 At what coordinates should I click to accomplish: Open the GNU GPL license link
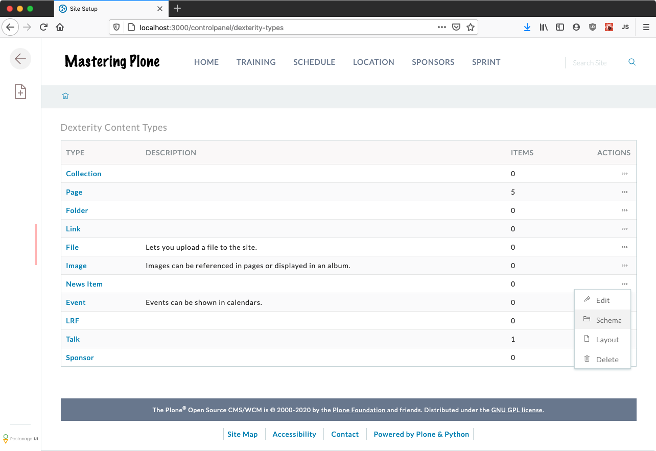517,410
